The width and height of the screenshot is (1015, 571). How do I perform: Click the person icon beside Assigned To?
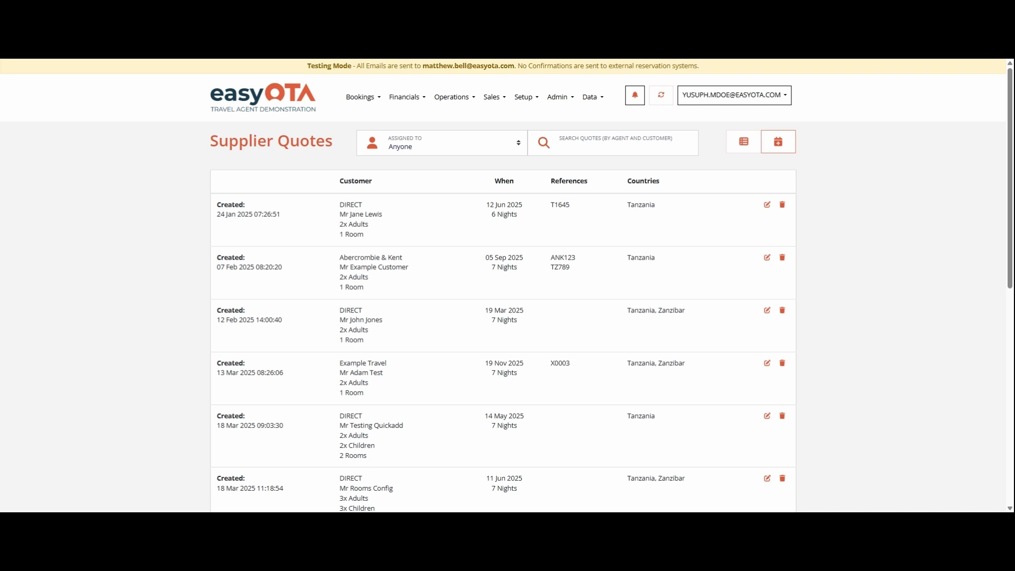click(372, 143)
